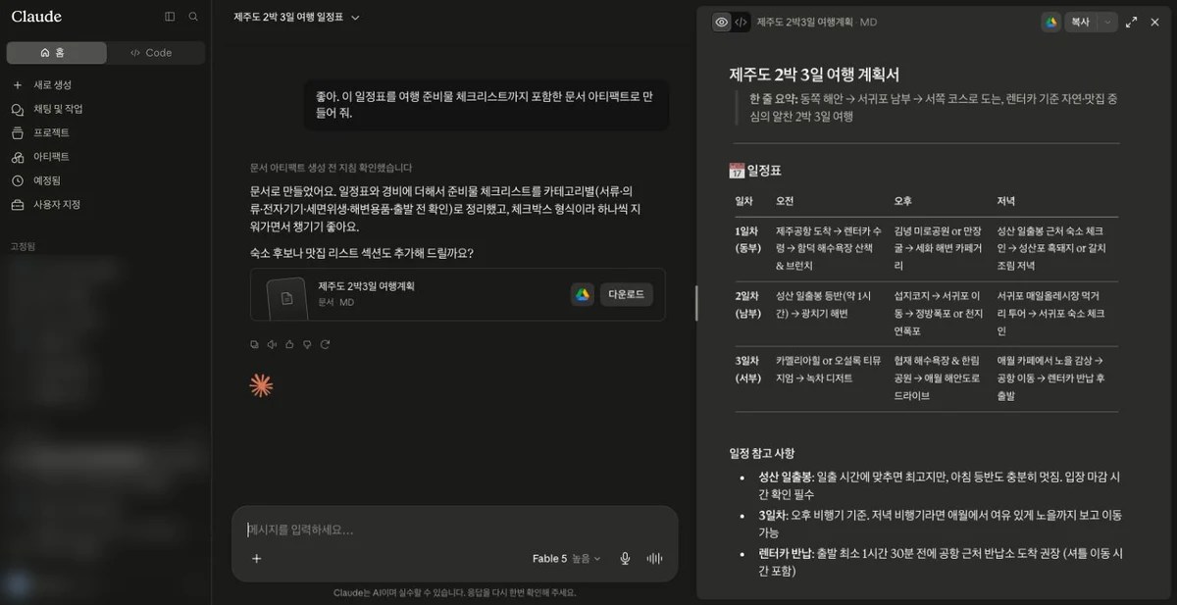Copy the assistant response
The height and width of the screenshot is (605, 1177).
(255, 344)
